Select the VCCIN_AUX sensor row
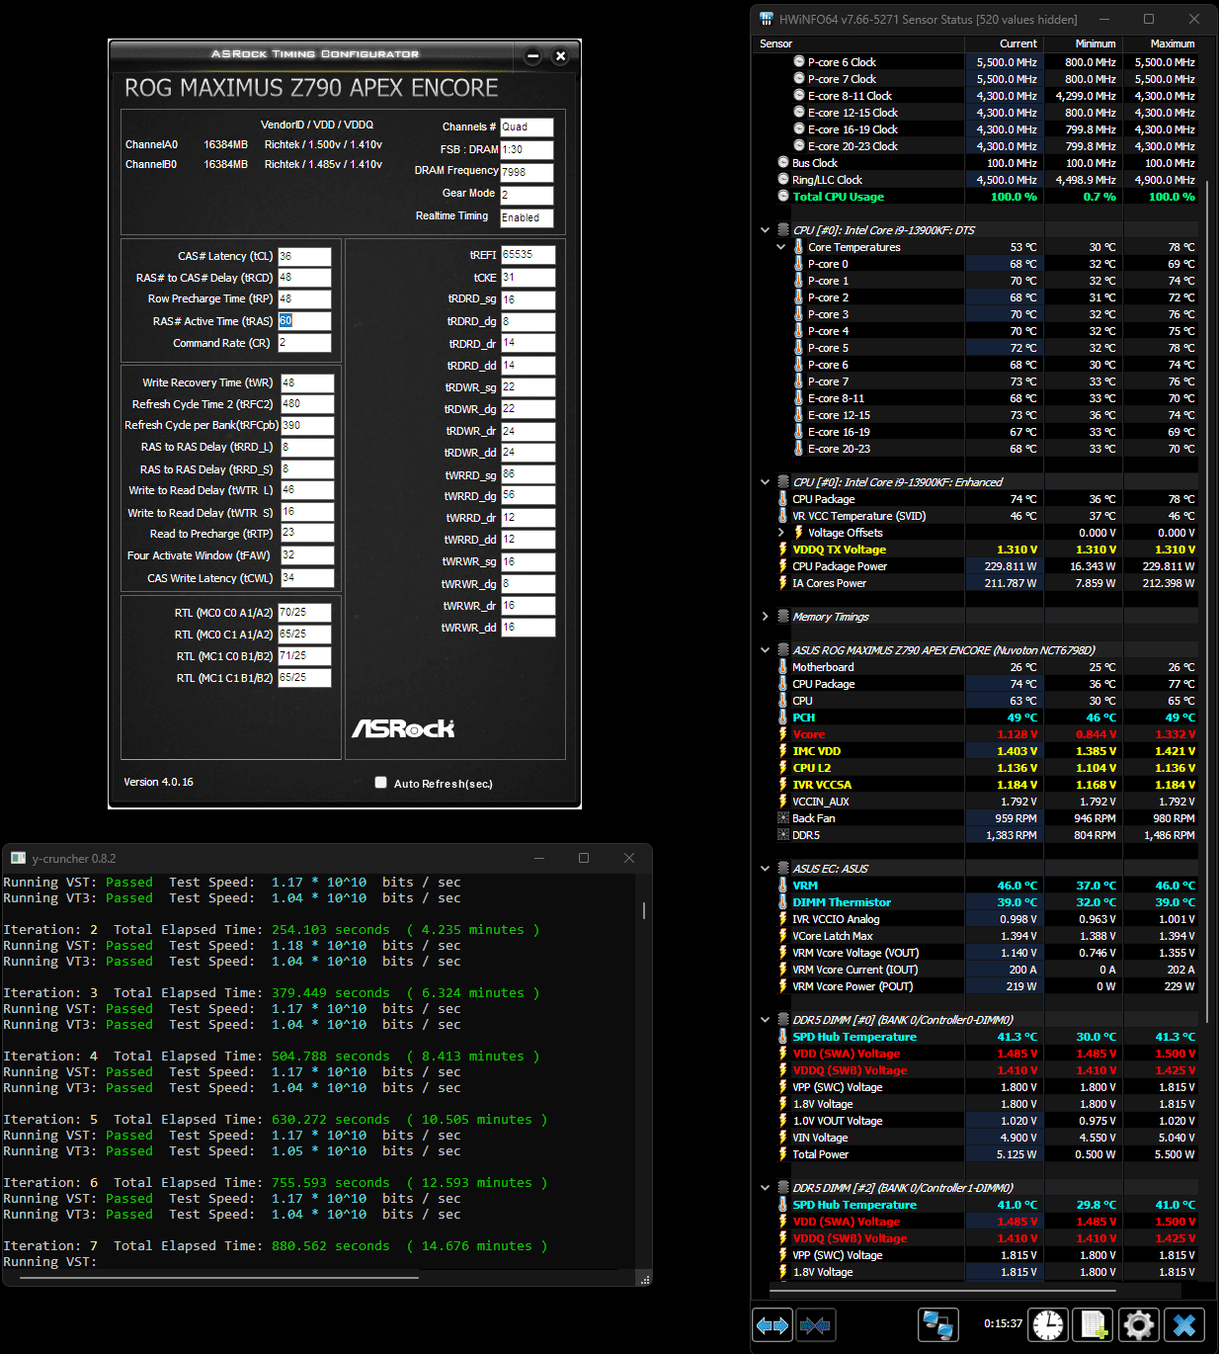 coord(978,802)
